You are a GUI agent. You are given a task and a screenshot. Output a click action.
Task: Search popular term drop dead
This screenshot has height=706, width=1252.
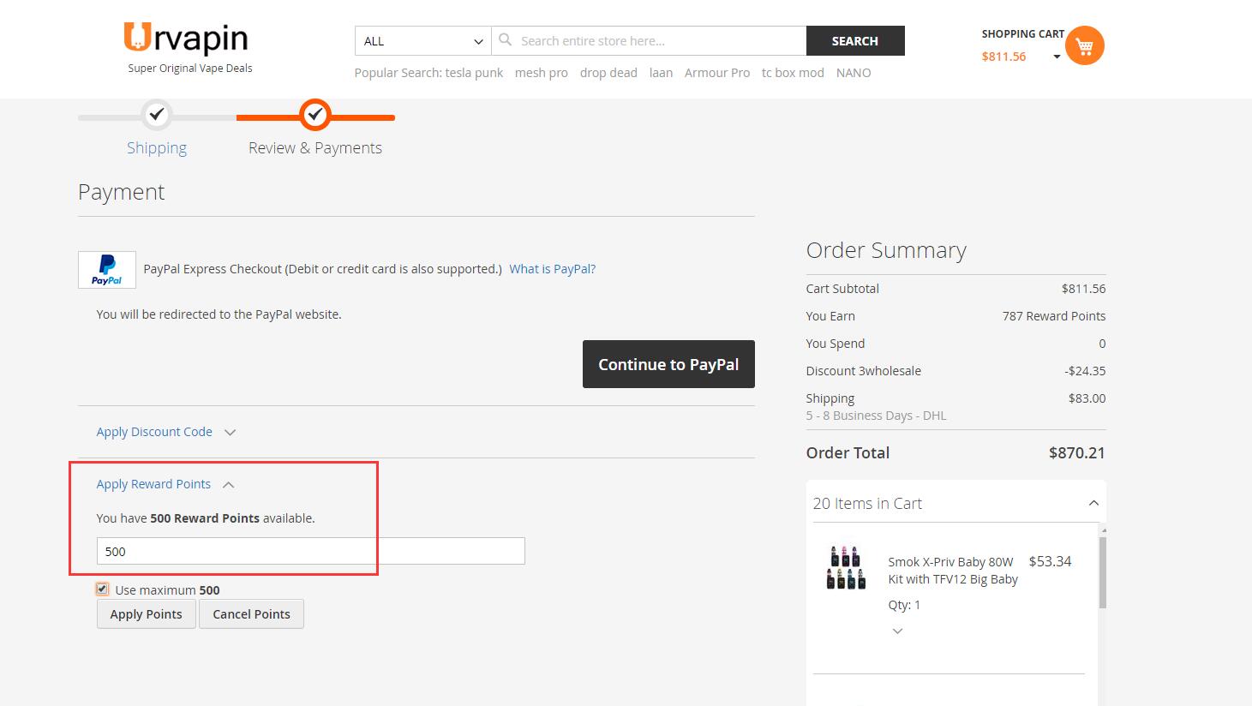pyautogui.click(x=608, y=73)
